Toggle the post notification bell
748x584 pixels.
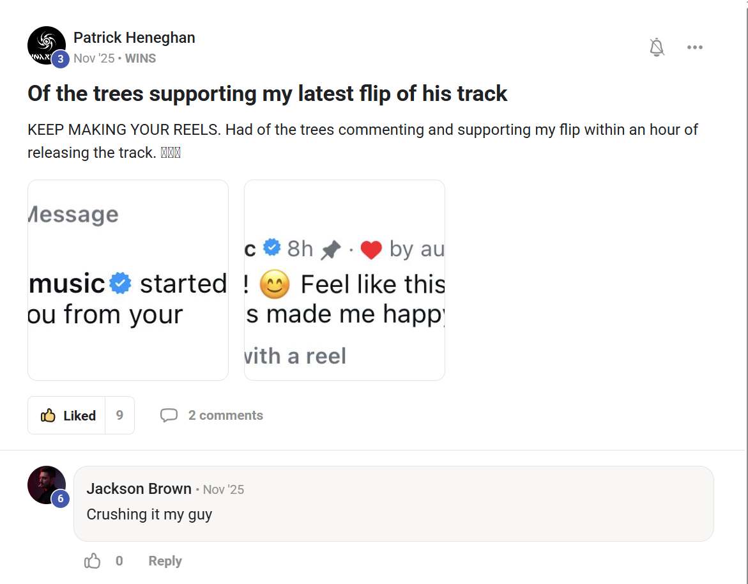click(657, 47)
